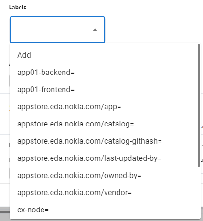Click the dropdown list scrollbar
This screenshot has height=221, width=203.
199,105
